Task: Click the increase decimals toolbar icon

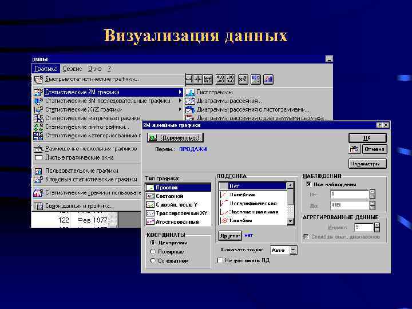Action: coord(220,79)
